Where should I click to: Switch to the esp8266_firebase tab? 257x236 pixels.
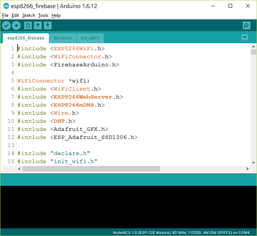(x=26, y=38)
